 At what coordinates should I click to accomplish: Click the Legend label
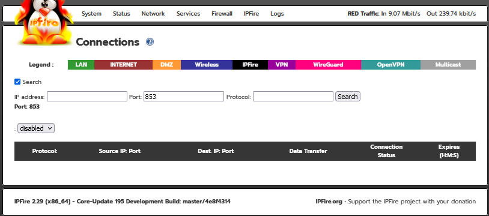coord(41,65)
